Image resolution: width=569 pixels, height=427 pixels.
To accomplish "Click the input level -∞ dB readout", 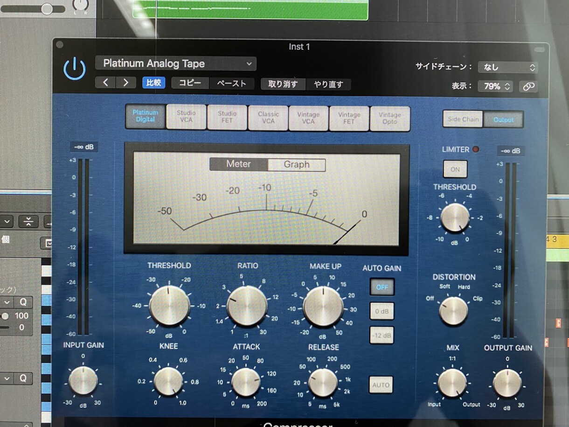I will (x=84, y=147).
